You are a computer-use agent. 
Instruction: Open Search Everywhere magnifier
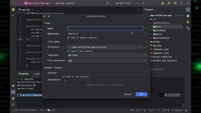tap(182, 3)
